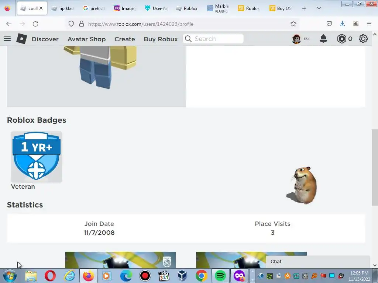This screenshot has height=283, width=378.
Task: Click the Veteran badge label
Action: click(x=23, y=186)
